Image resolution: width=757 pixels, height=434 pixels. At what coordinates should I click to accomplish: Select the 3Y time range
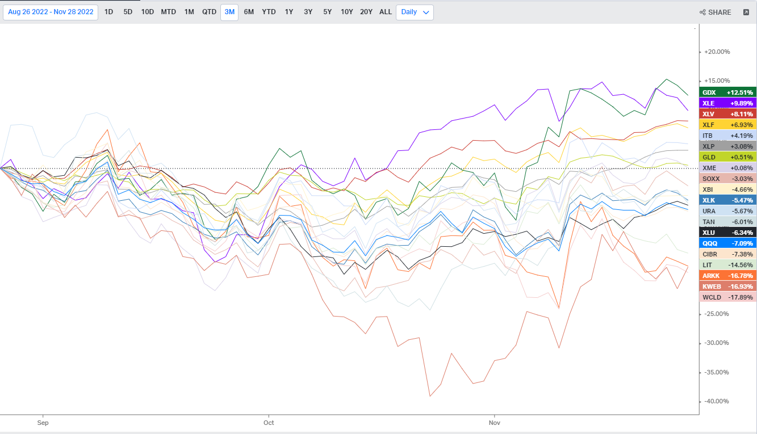tap(308, 12)
